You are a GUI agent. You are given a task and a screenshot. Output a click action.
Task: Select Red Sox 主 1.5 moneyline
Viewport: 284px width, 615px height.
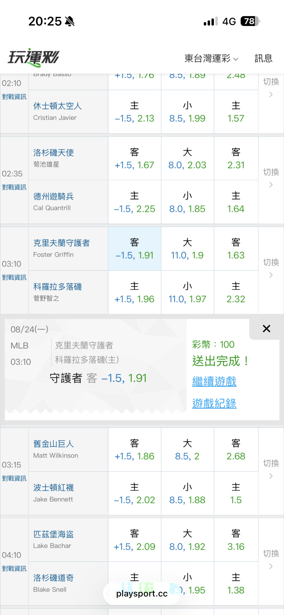click(x=236, y=493)
